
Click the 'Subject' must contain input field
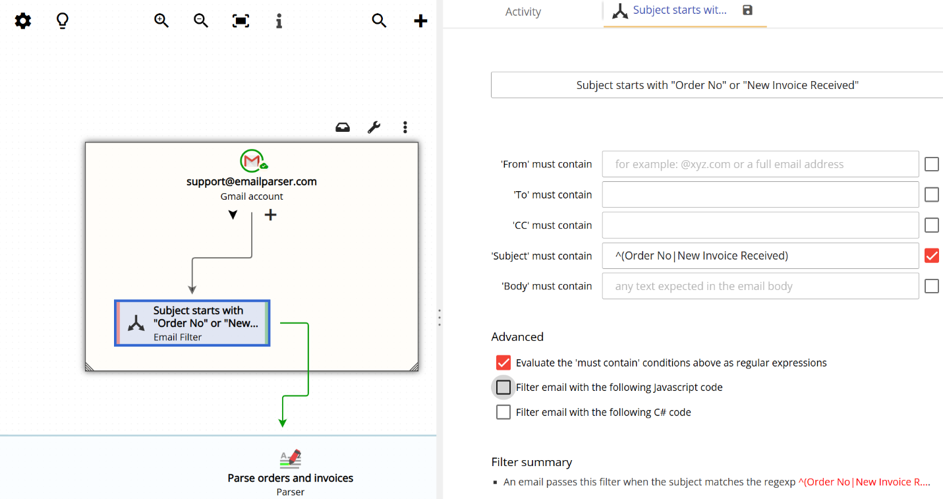pyautogui.click(x=760, y=255)
